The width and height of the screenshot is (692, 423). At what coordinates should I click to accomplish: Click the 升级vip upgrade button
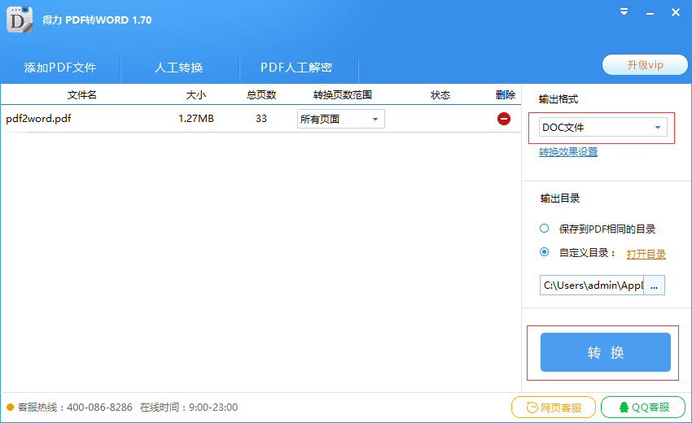(645, 65)
